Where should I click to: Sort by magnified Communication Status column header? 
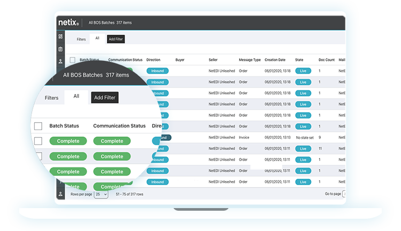(119, 126)
